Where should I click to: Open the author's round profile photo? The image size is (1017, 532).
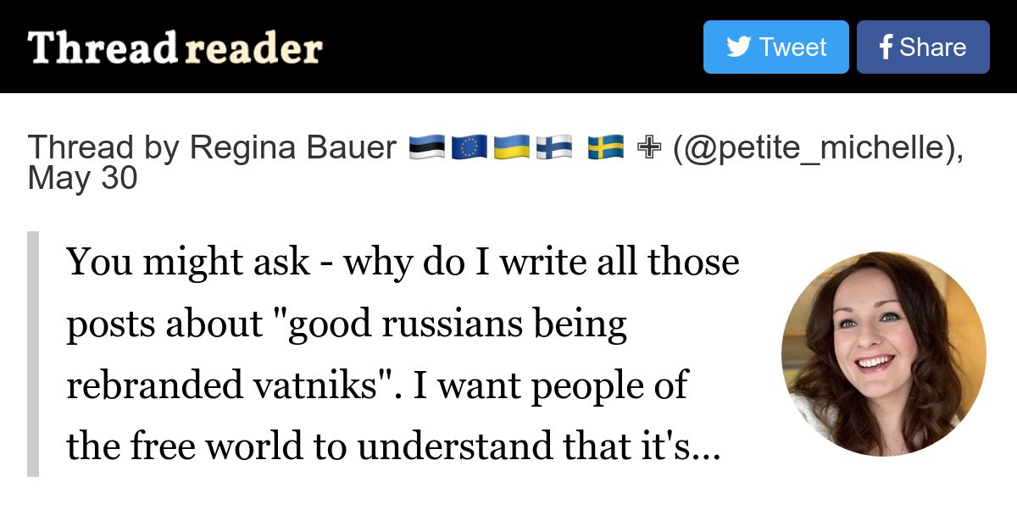pos(884,354)
